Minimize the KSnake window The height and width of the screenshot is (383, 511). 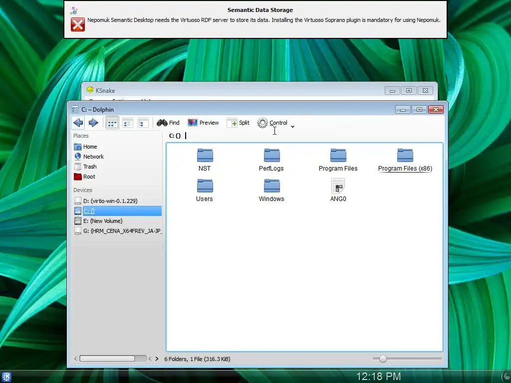click(x=392, y=91)
